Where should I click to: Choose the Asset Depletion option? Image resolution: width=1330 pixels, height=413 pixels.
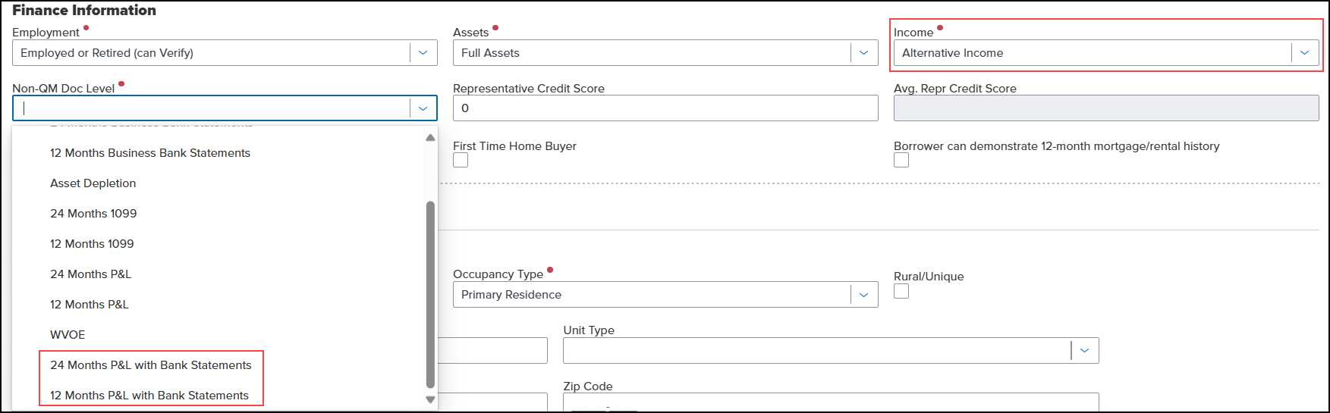[x=93, y=183]
